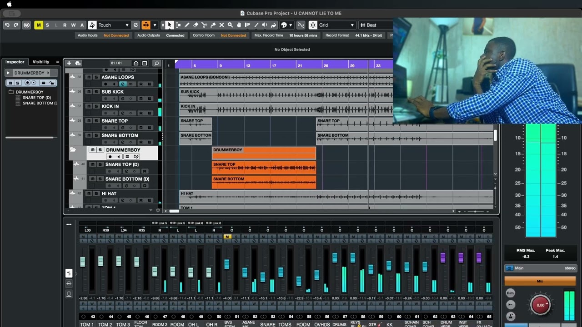Image resolution: width=582 pixels, height=327 pixels.
Task: Expand the DRUMMERBOY inspector header arrow
Action: coord(8,73)
